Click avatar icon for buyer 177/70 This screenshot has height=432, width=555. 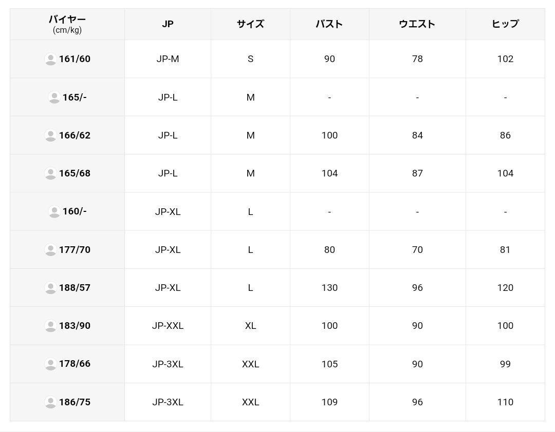tap(50, 250)
